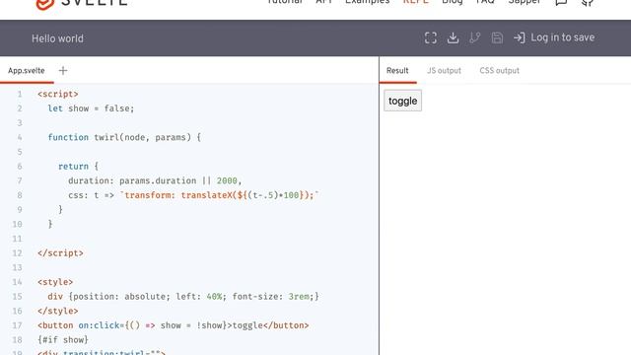631x355 pixels.
Task: Click the 'return {' code line
Action: click(x=78, y=167)
